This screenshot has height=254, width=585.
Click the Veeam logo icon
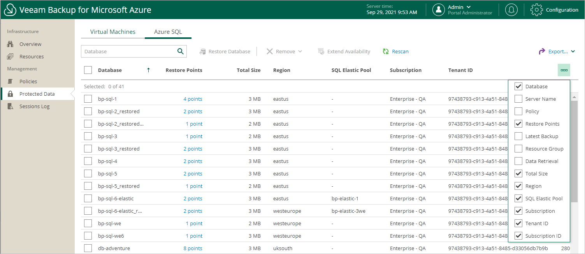tap(10, 10)
